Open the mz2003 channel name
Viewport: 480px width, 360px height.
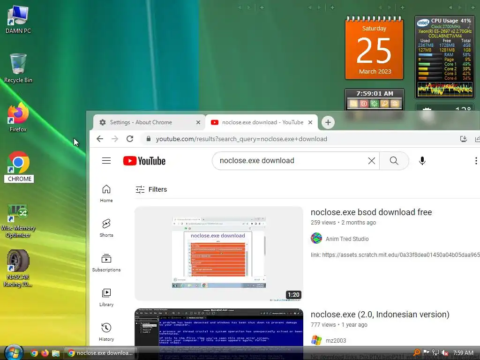tap(336, 341)
